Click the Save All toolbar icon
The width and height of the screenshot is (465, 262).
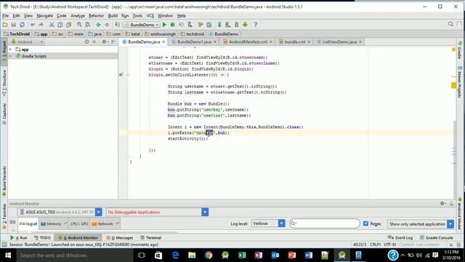pyautogui.click(x=14, y=25)
